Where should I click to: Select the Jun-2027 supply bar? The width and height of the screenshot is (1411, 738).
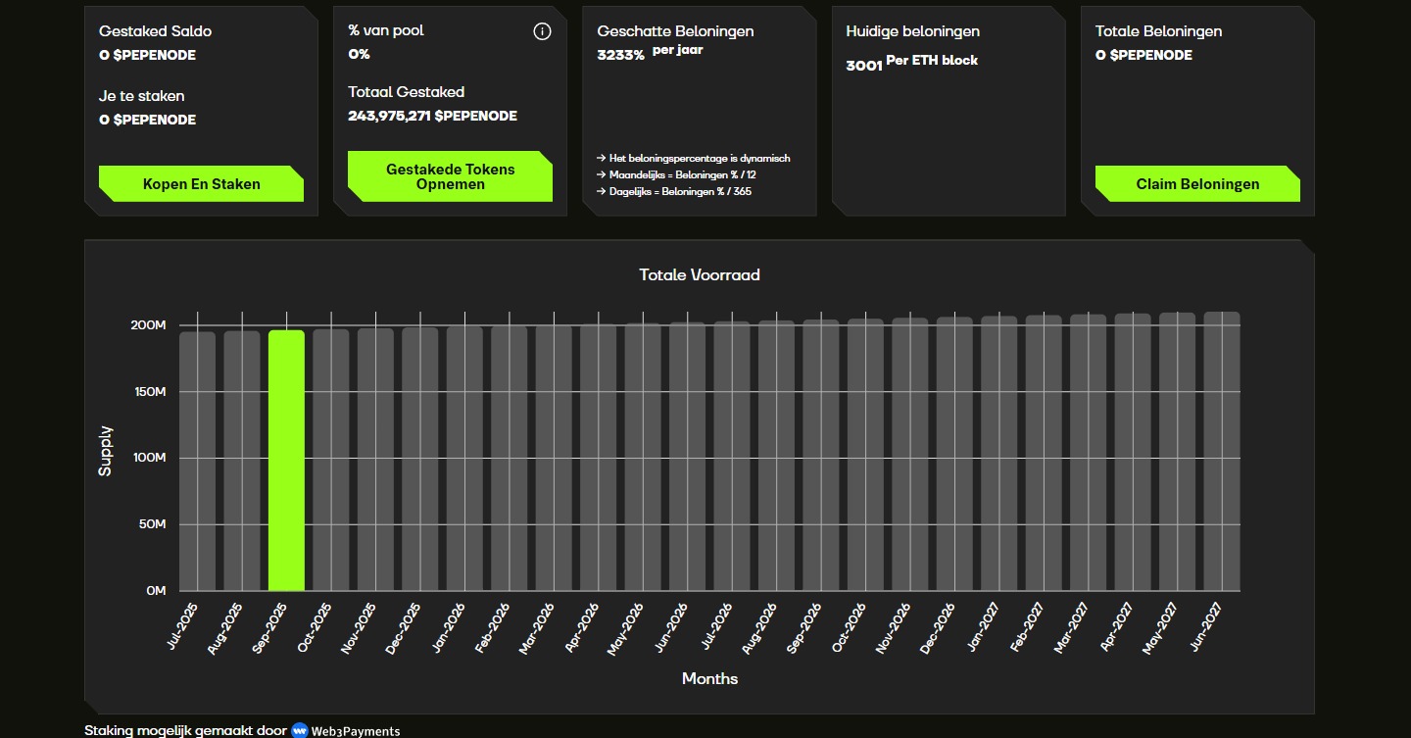(x=1223, y=451)
